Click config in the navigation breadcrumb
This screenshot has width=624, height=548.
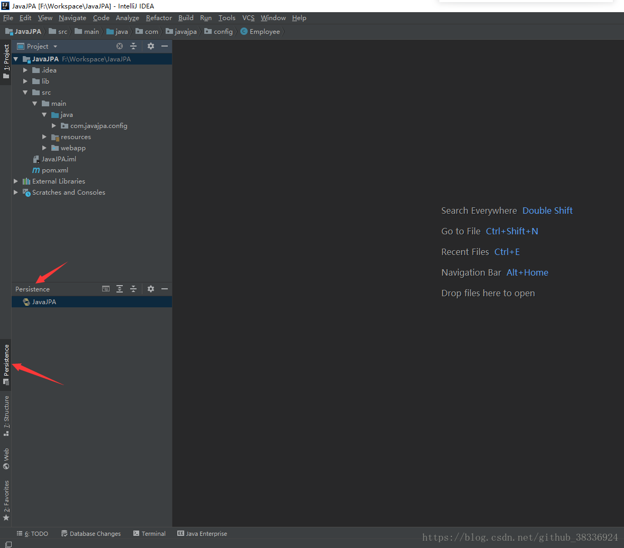click(x=219, y=32)
